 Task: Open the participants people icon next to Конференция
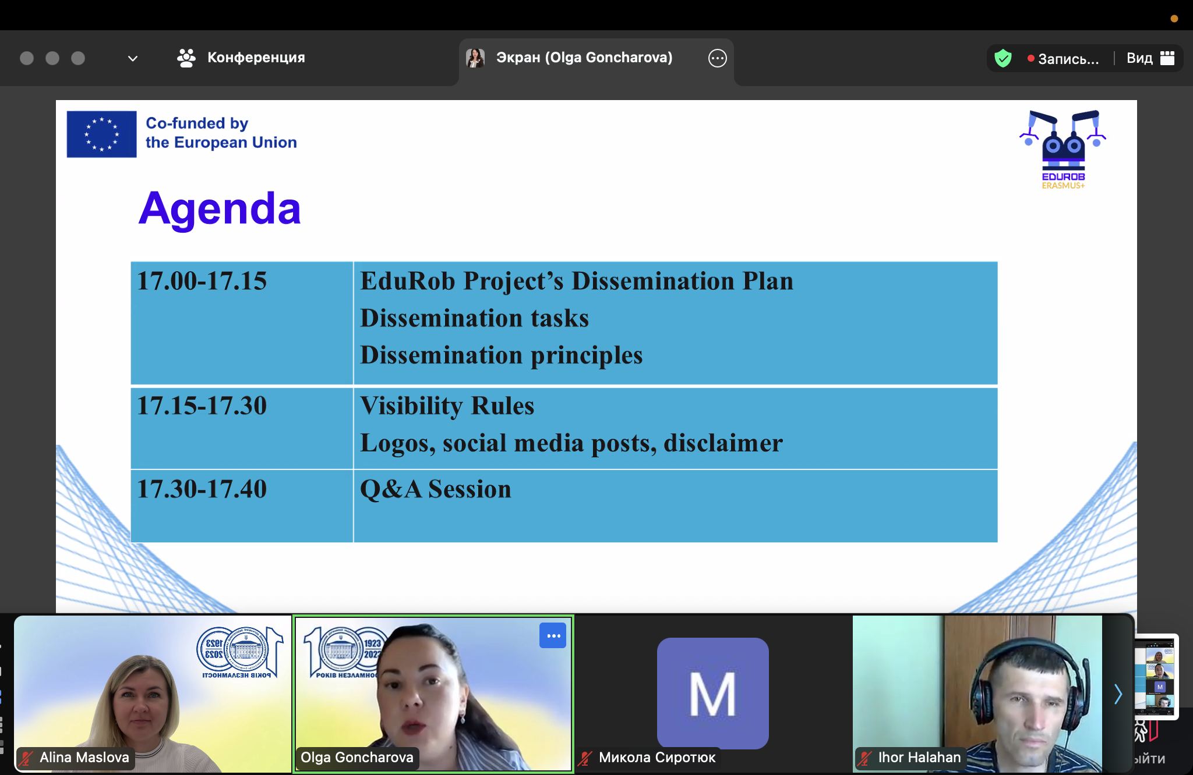coord(186,58)
